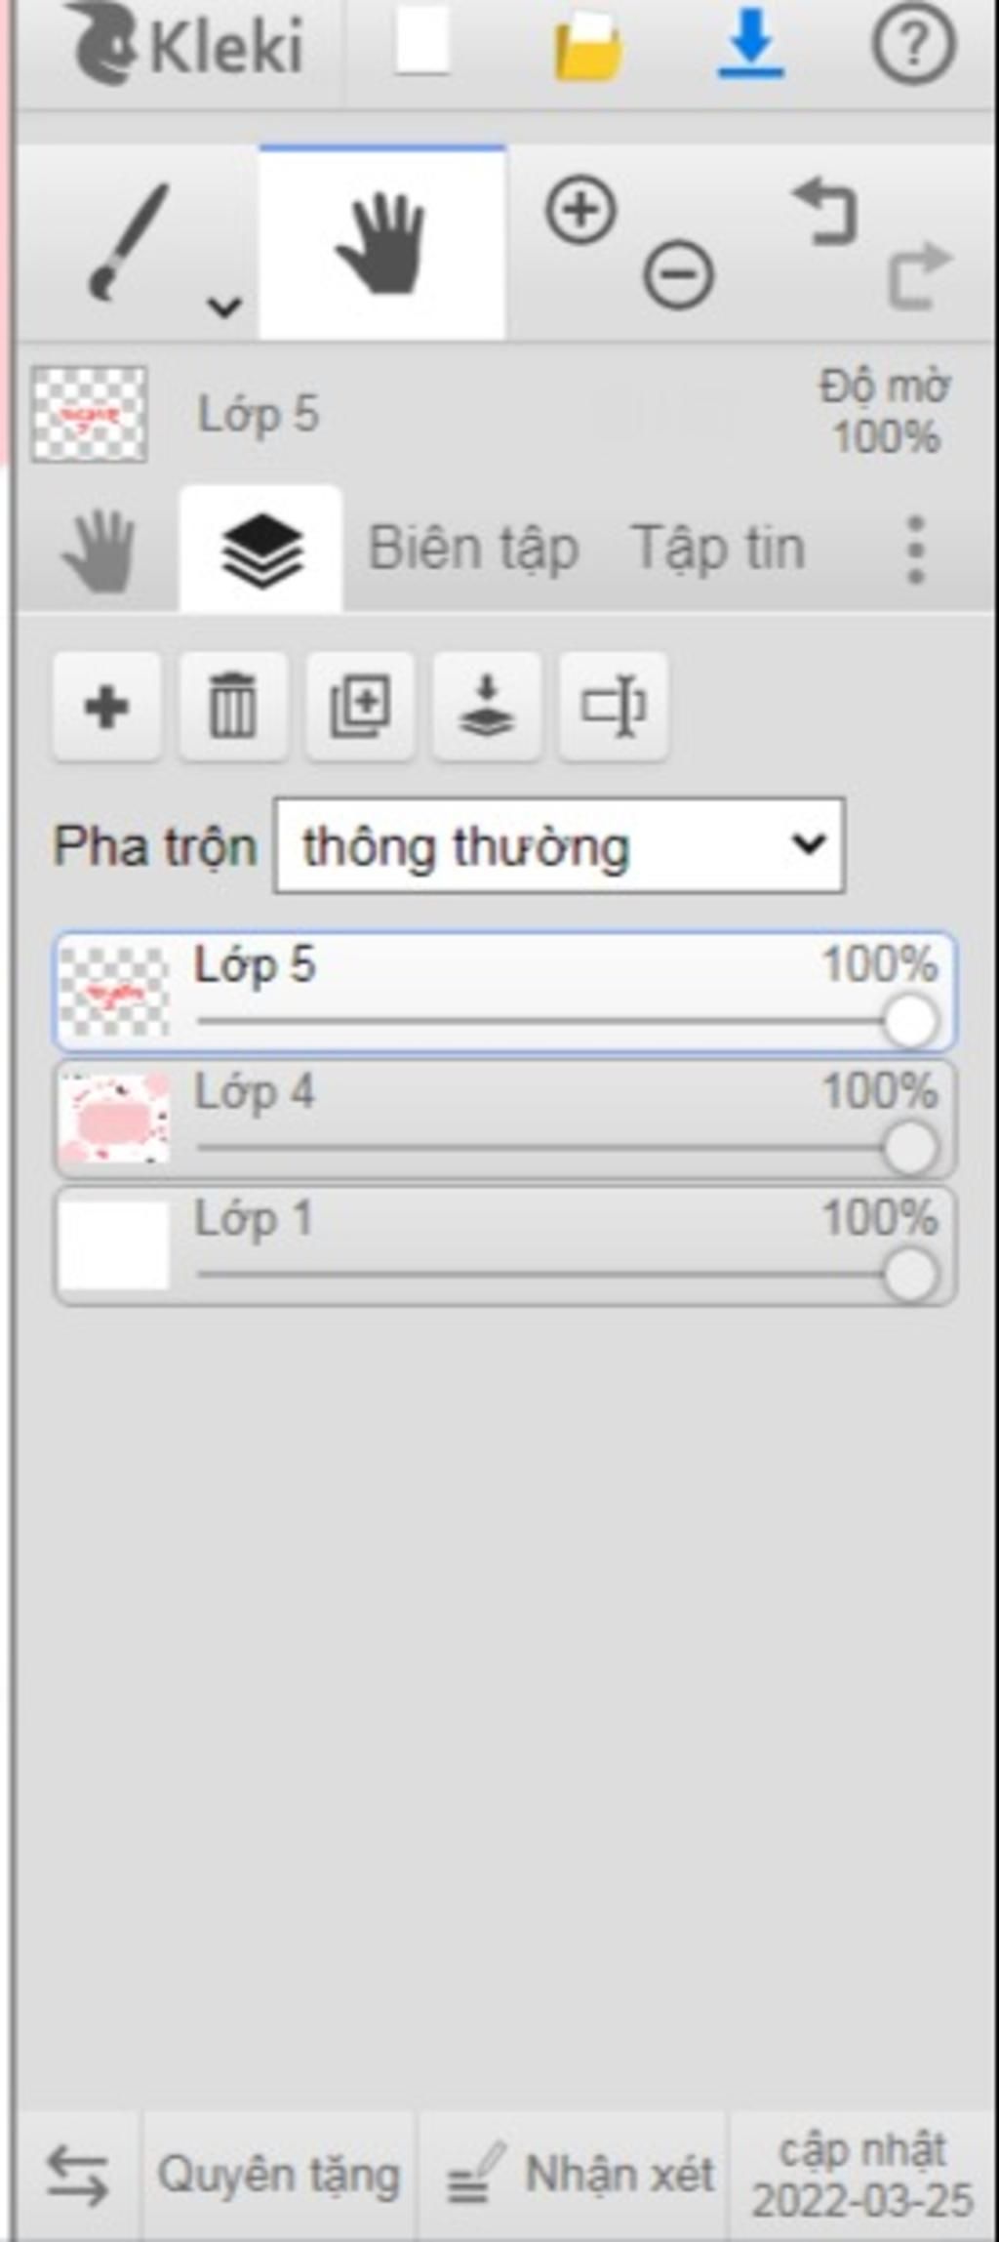Zoom in with the plus magnifier
Screen dimensions: 999x2242
click(580, 210)
